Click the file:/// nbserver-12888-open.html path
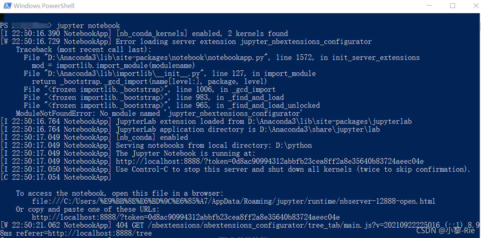481x238 pixels. 234,201
